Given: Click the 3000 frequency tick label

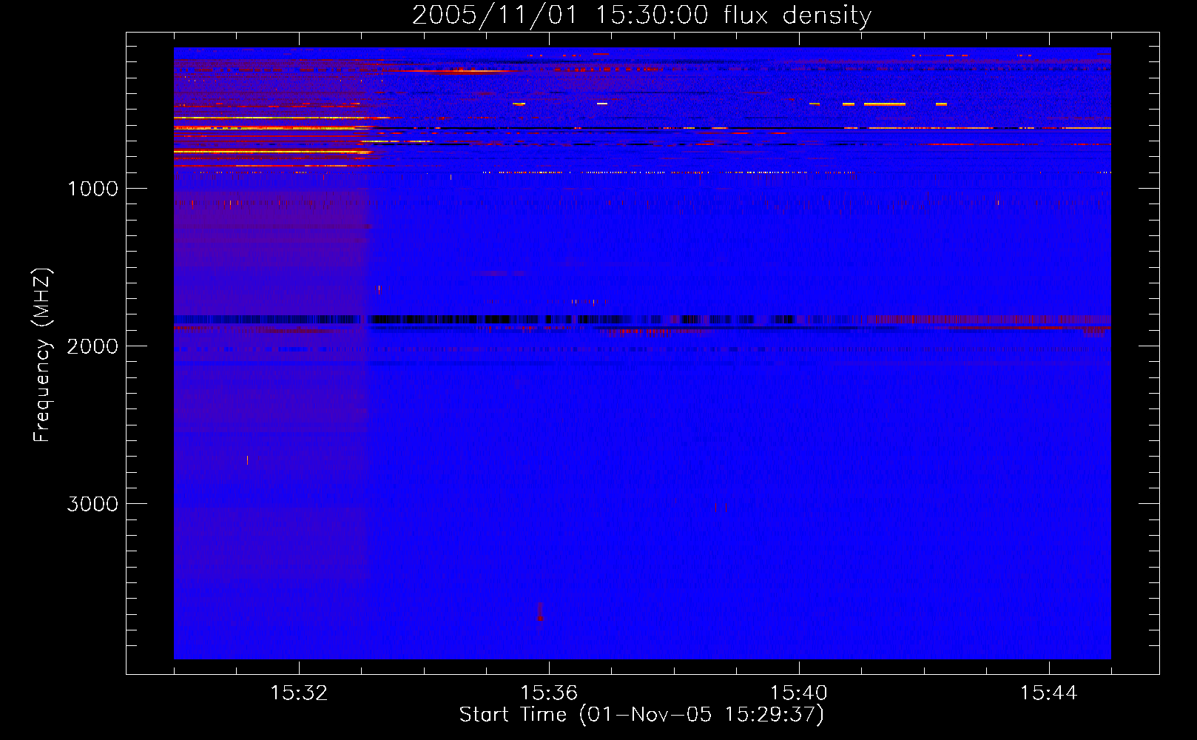Looking at the screenshot, I should [x=92, y=504].
